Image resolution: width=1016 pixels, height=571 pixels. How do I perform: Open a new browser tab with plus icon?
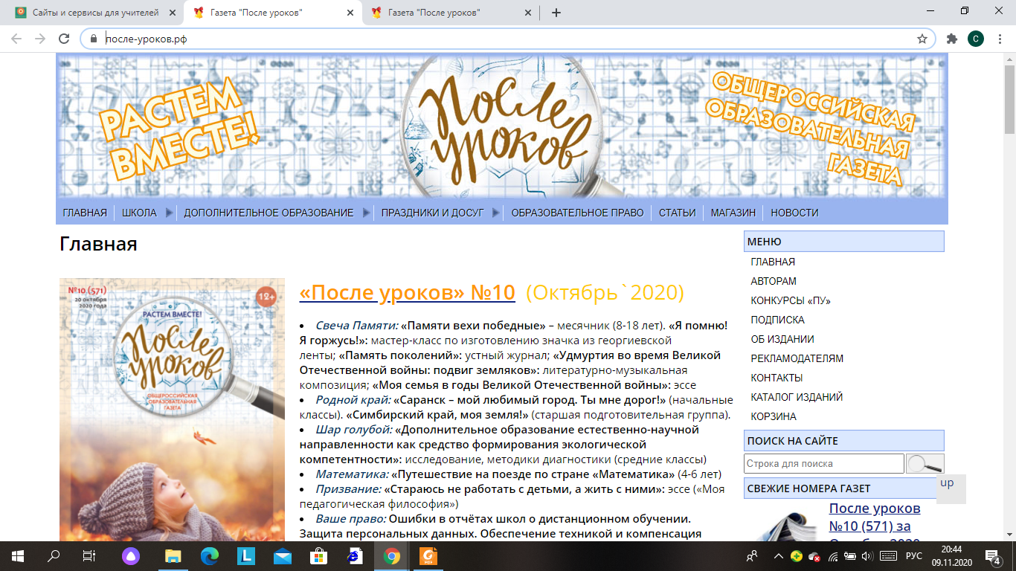point(556,13)
